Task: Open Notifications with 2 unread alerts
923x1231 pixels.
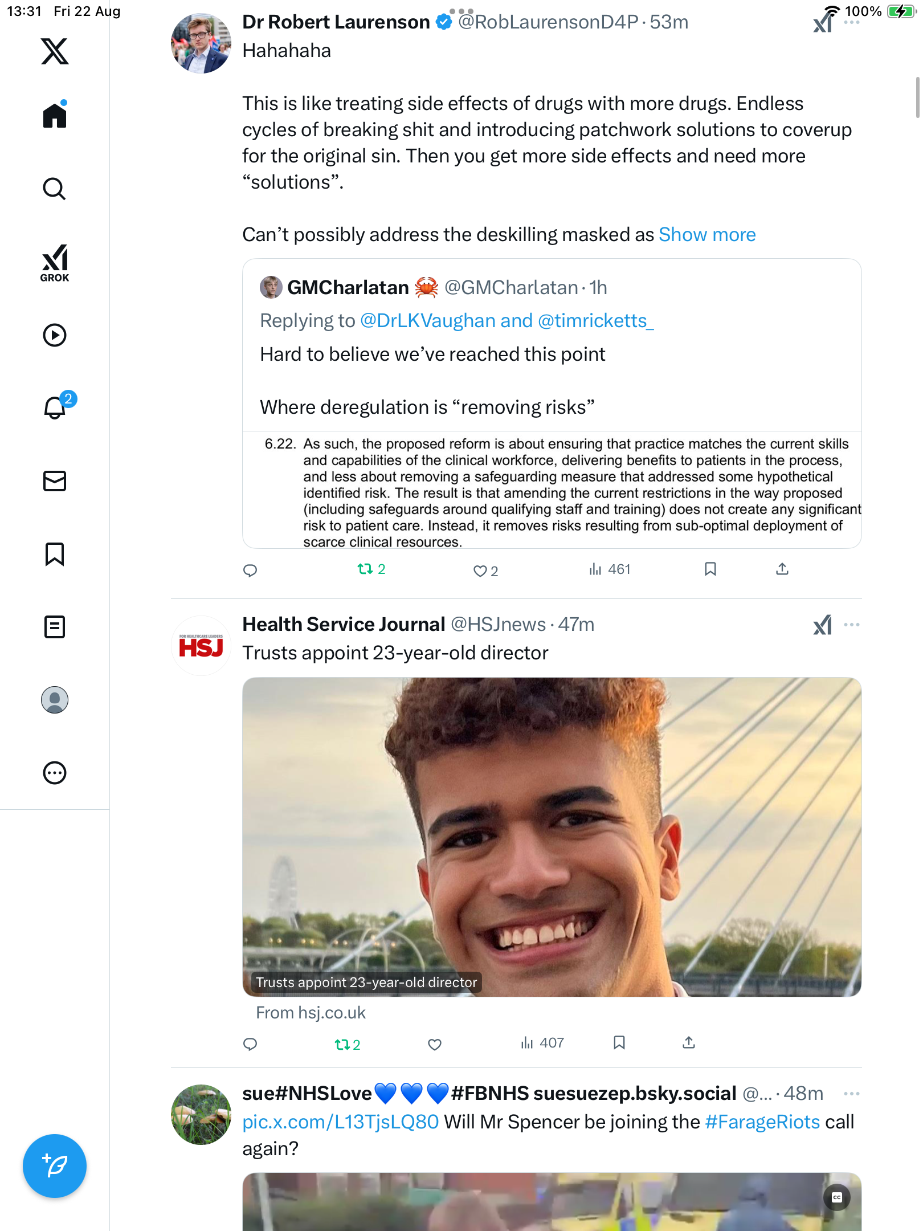Action: (55, 407)
